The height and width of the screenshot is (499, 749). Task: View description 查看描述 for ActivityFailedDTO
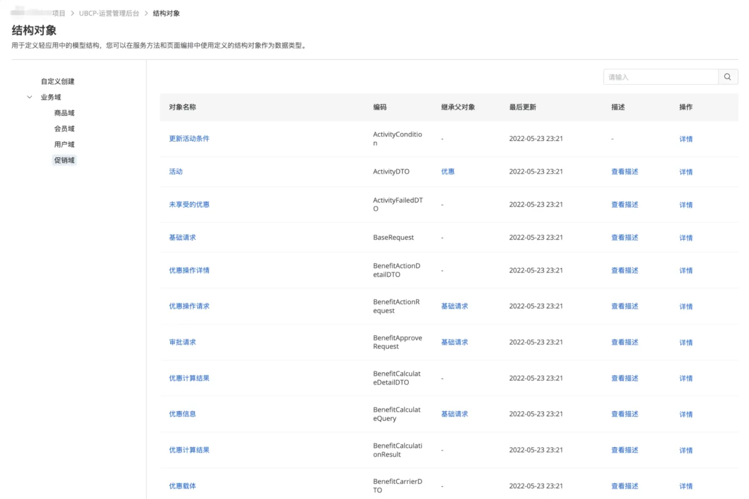click(624, 205)
